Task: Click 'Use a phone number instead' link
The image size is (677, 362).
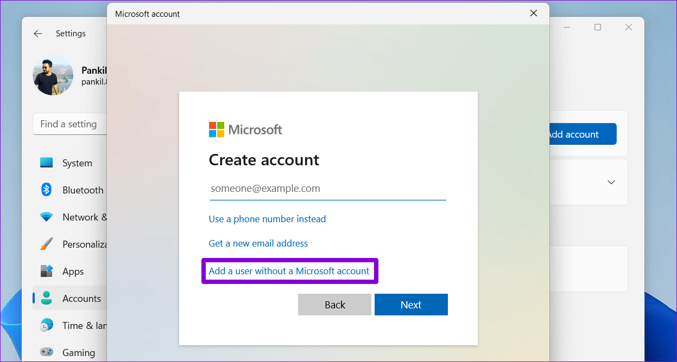Action: pyautogui.click(x=267, y=219)
